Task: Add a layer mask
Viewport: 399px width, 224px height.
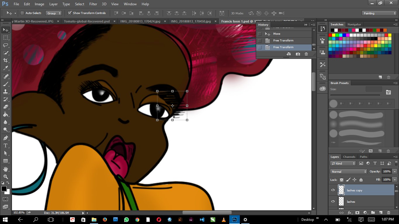Action: (357, 213)
